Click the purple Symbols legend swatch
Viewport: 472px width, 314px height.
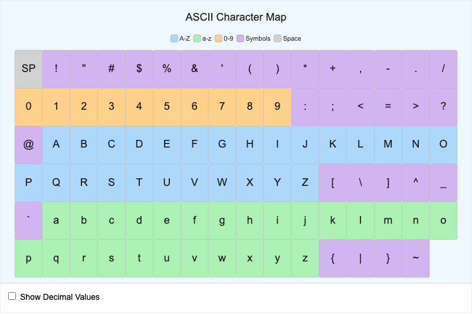pyautogui.click(x=240, y=38)
